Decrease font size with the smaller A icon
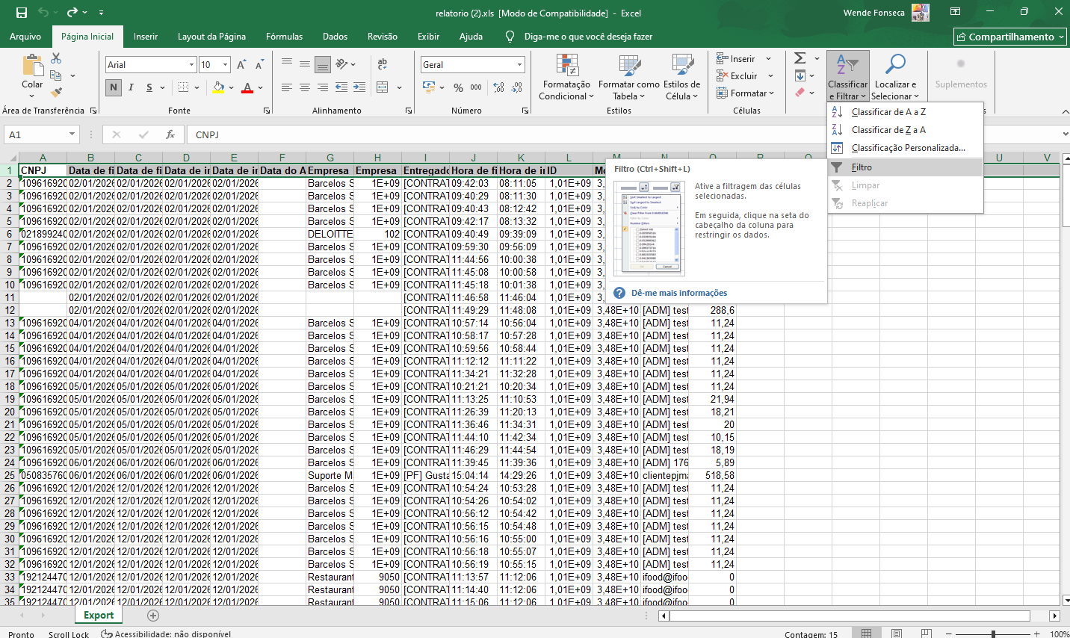 (x=259, y=65)
